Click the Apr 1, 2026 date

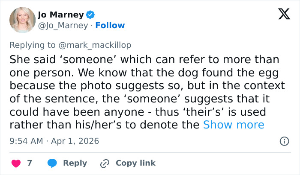[76, 141]
